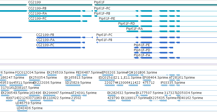The height and width of the screenshot is (112, 217).
Task: Choose EST RE40162.5prime
Action: pyautogui.click(x=197, y=101)
